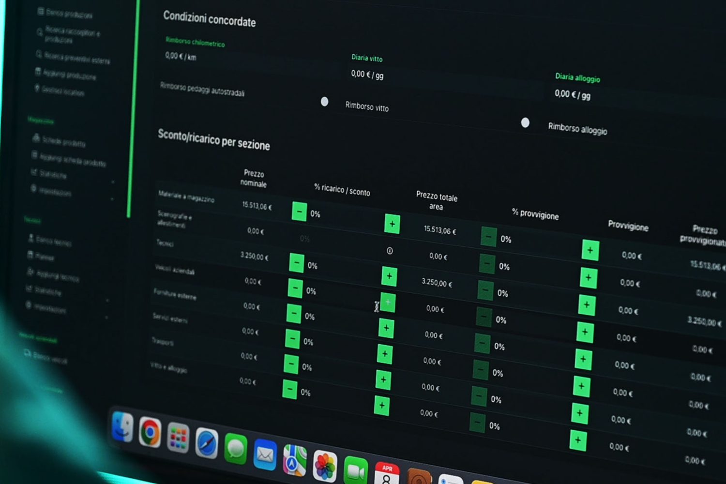Open Photos from the dock
726x484 pixels.
pos(325,466)
